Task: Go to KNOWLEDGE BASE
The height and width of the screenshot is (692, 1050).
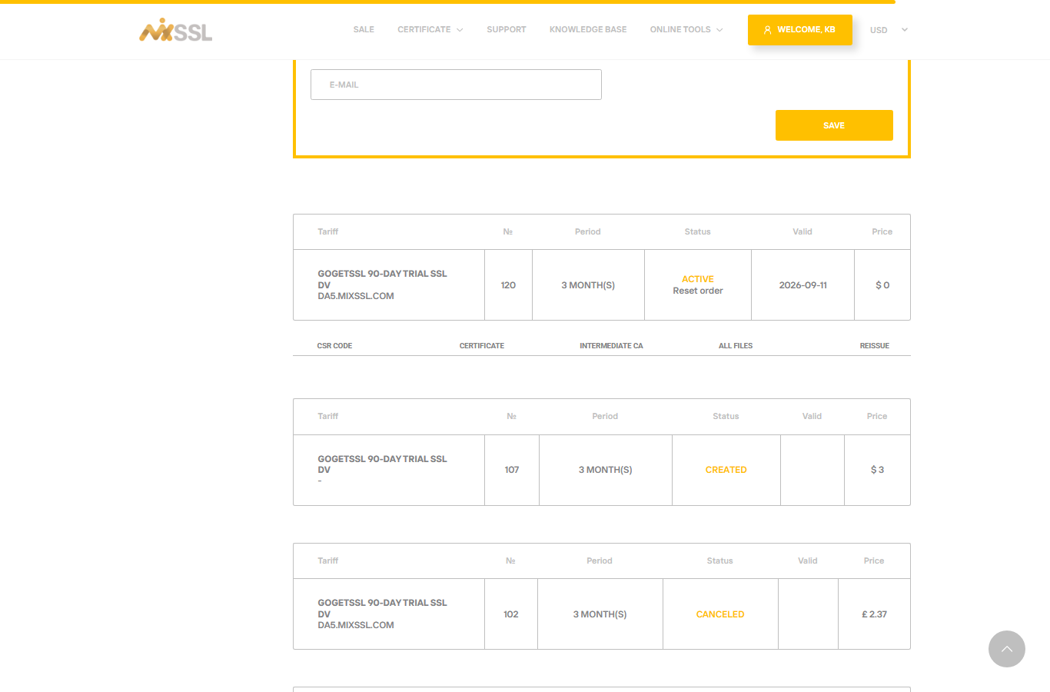Action: click(588, 29)
